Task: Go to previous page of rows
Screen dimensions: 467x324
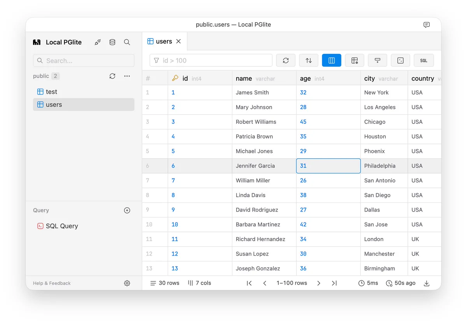Action: tap(265, 283)
